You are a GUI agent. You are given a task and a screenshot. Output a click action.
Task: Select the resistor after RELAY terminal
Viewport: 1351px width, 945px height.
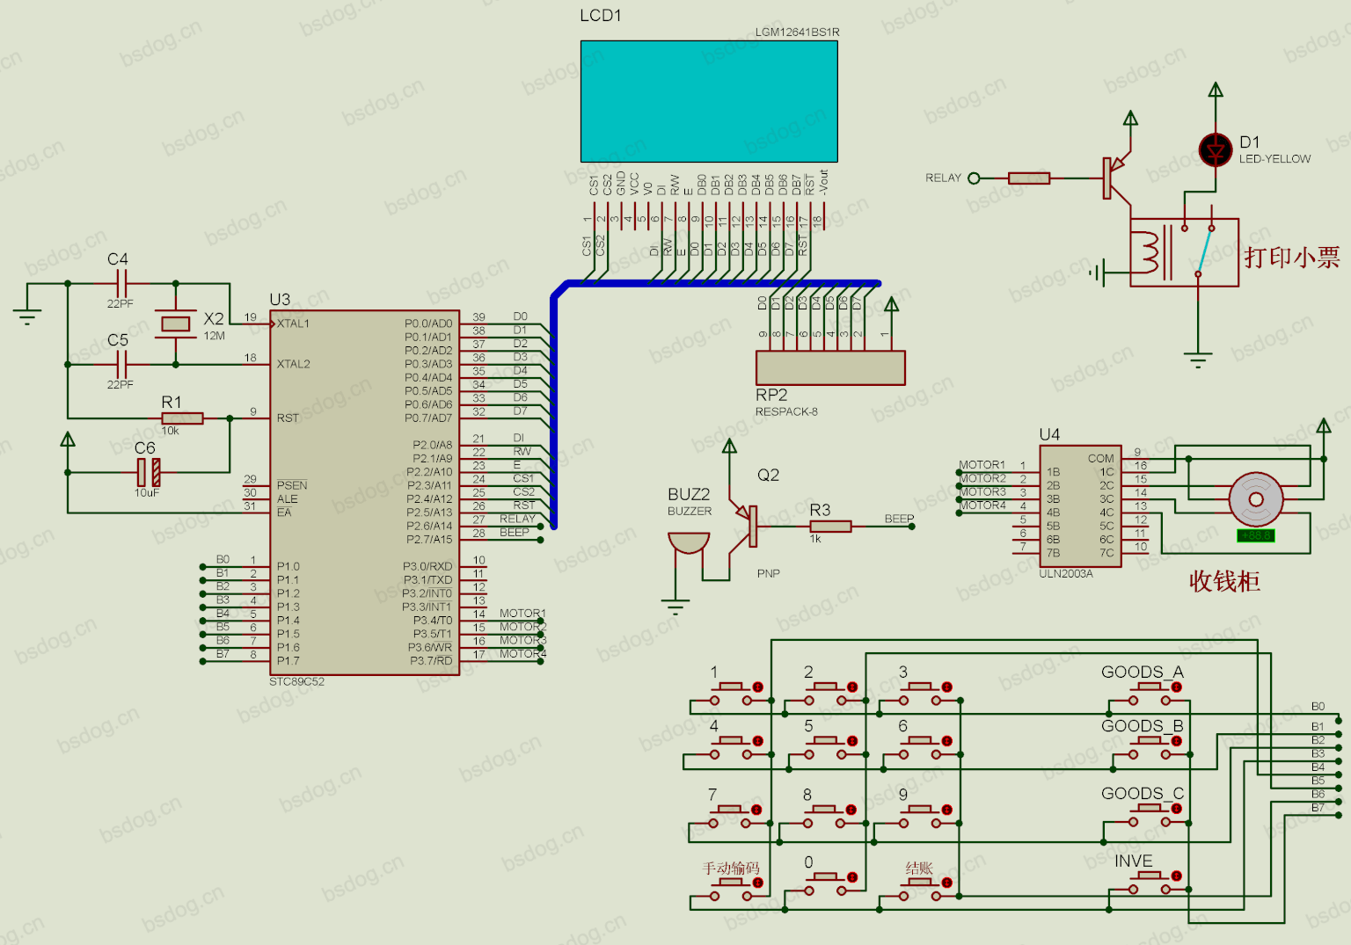coord(1029,178)
